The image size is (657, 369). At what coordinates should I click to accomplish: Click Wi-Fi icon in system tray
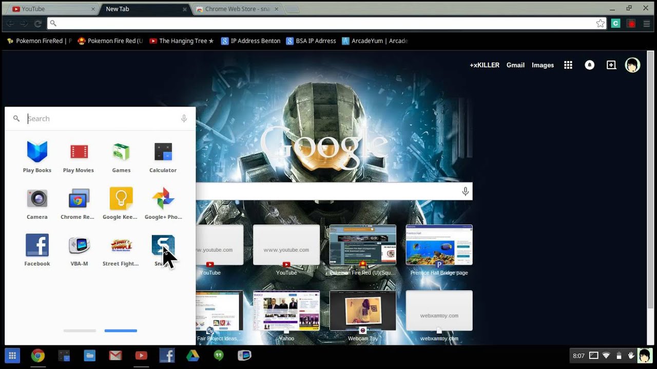pos(606,356)
